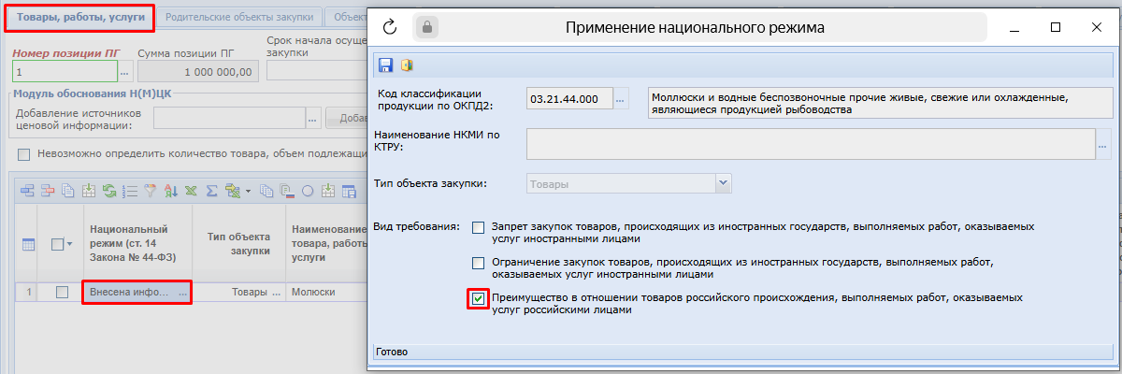Click the filter funnel icon
The width and height of the screenshot is (1122, 374).
tap(151, 191)
